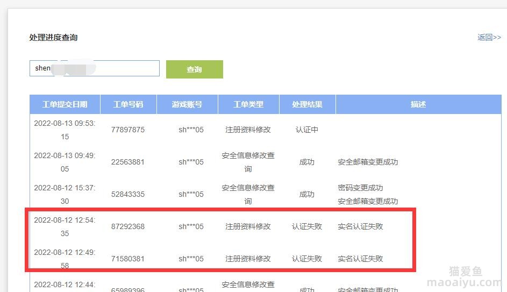507x292 pixels.
Task: Click the date 2022-08-13 09:53:15
Action: coord(65,130)
